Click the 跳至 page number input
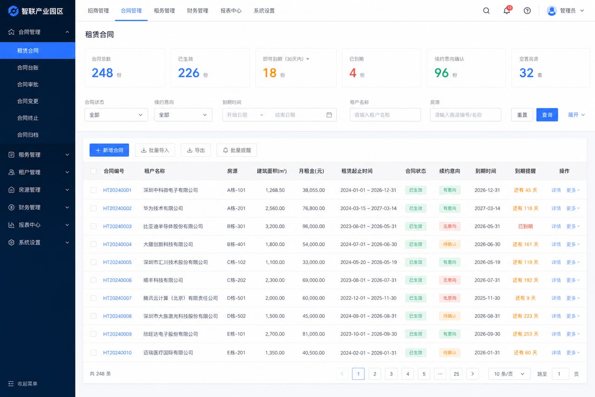Image resolution: width=595 pixels, height=397 pixels. click(x=560, y=374)
